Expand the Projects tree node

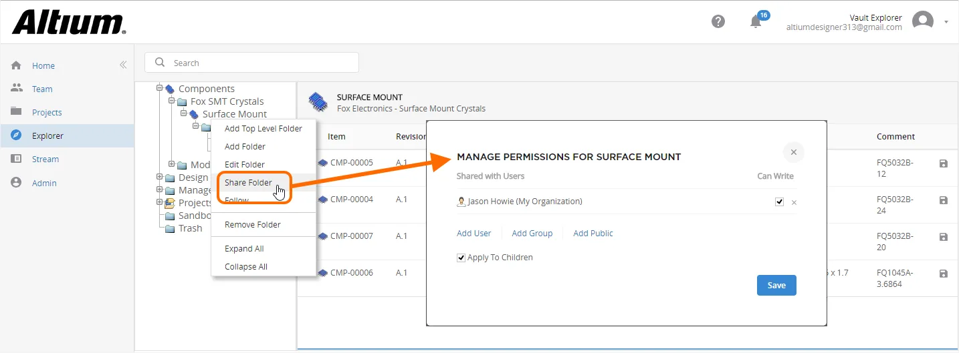click(160, 202)
